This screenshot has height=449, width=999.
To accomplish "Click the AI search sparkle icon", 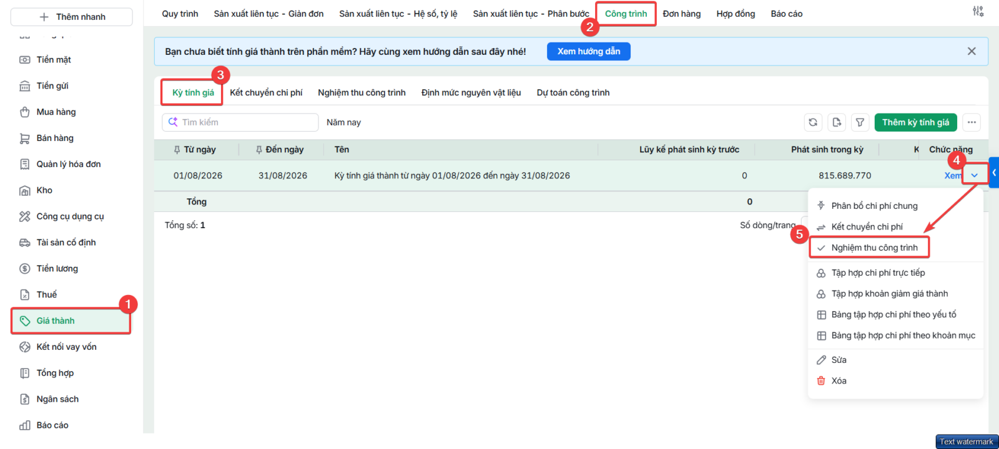I will point(173,122).
